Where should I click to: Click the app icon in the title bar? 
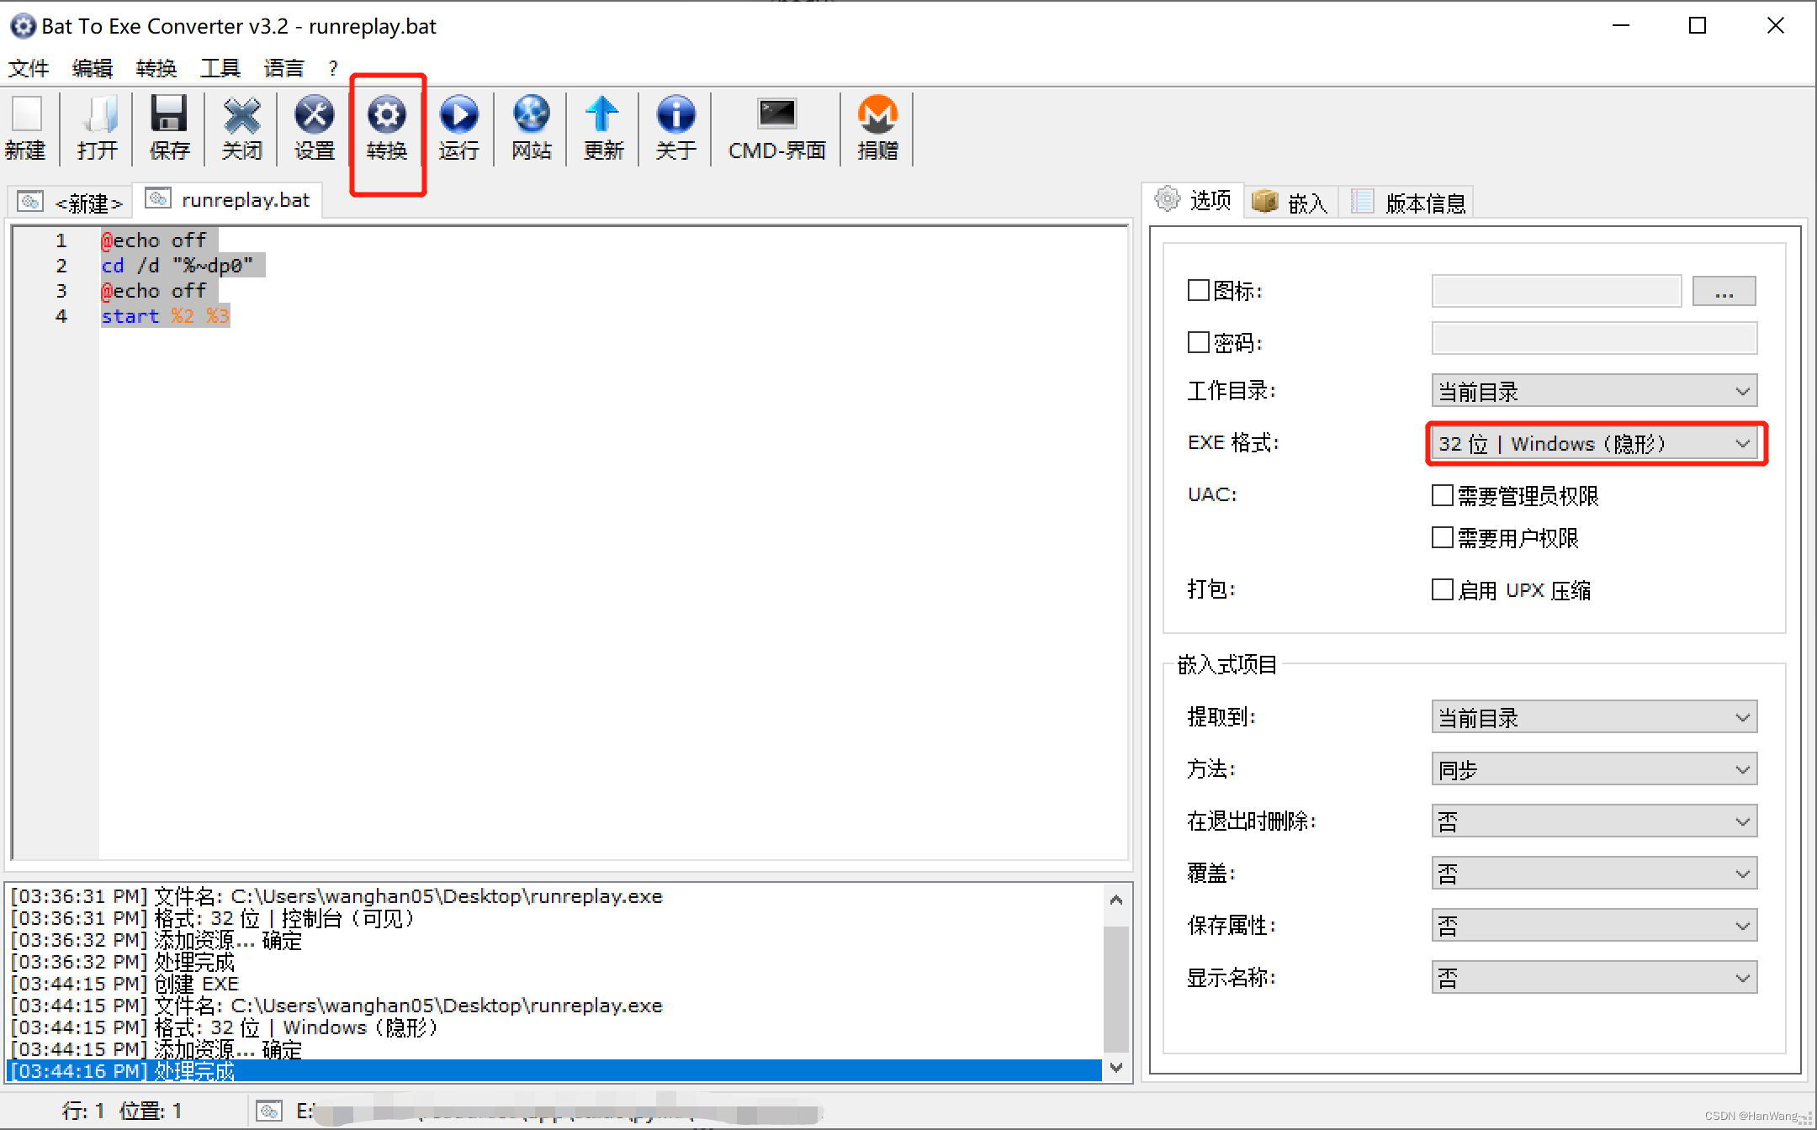click(23, 26)
